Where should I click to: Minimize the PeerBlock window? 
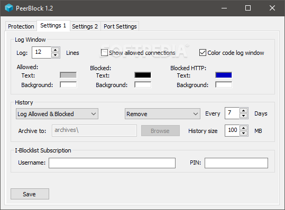224,8
